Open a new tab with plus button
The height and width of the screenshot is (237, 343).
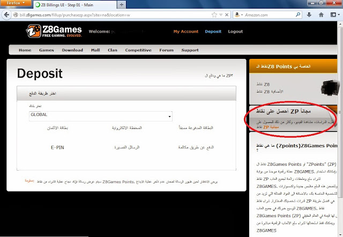[x=122, y=5]
